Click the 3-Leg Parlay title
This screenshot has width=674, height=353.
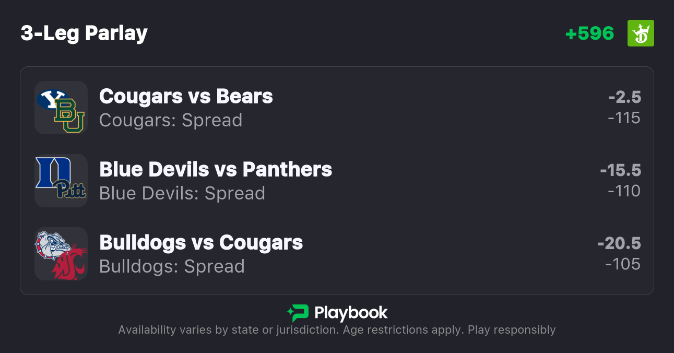coord(84,33)
